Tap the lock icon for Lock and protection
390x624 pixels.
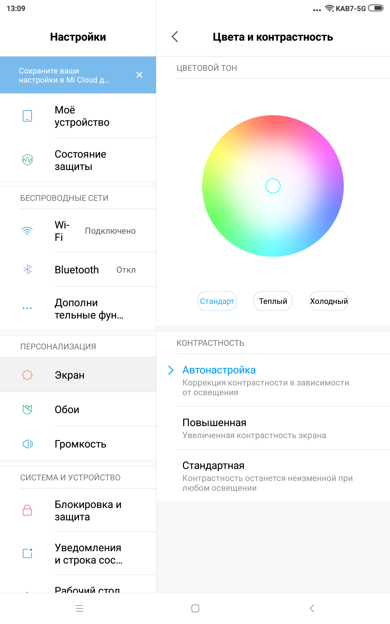pos(27,510)
